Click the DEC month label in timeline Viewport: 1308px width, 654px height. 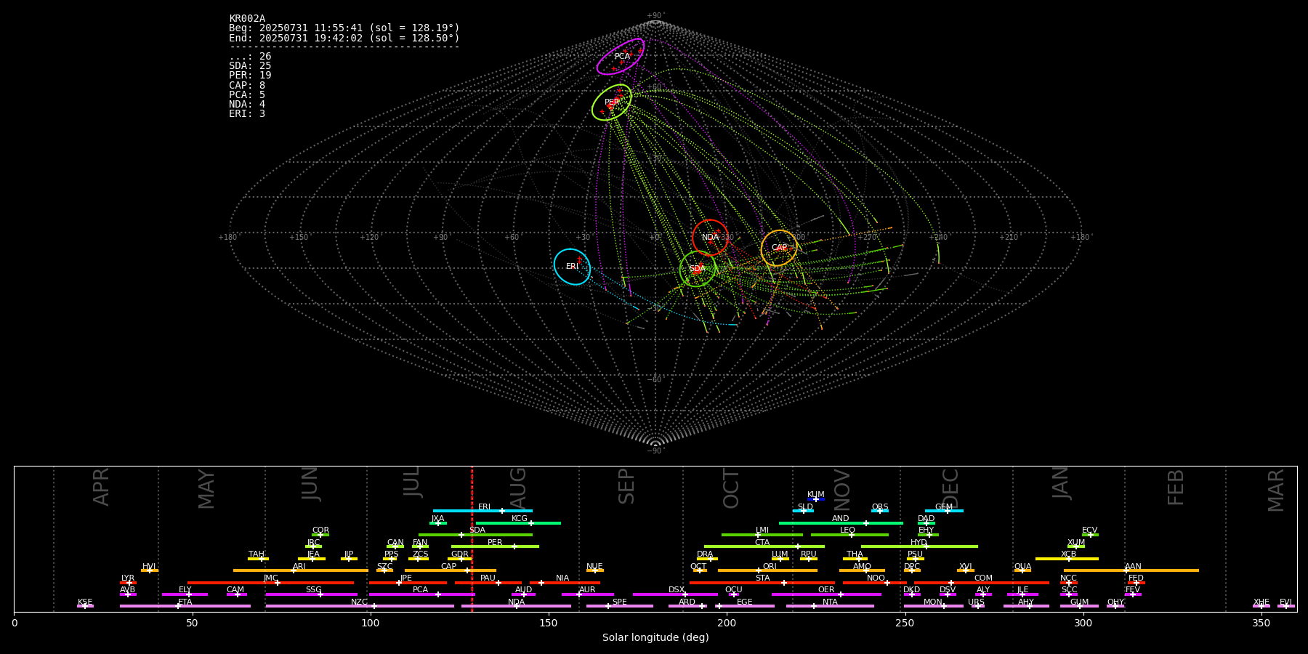950,488
